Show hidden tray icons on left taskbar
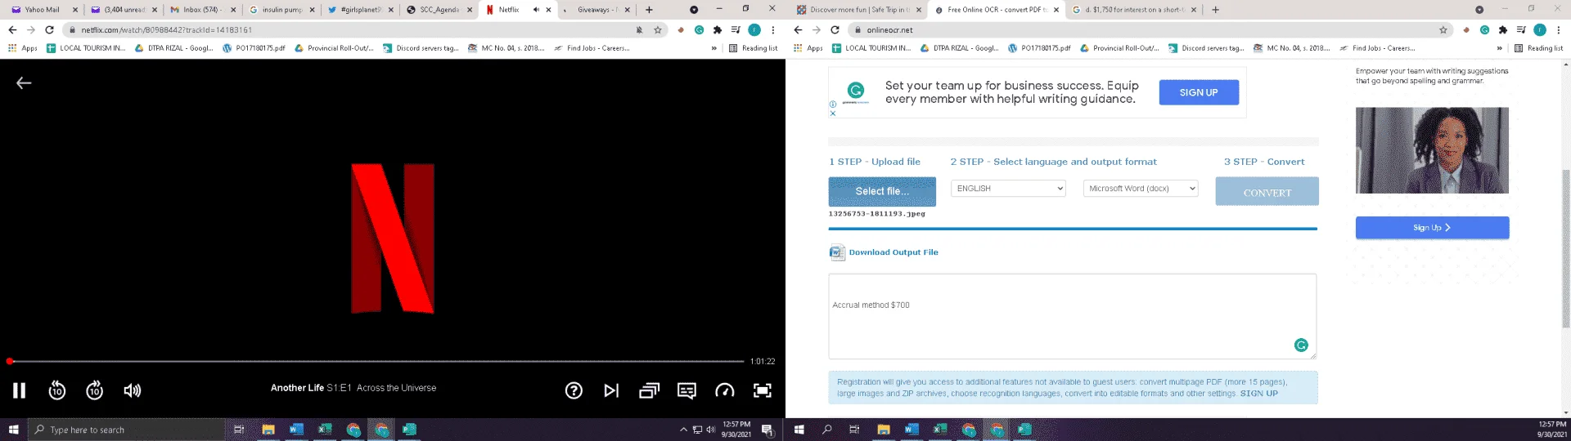The image size is (1571, 441). pos(683,430)
